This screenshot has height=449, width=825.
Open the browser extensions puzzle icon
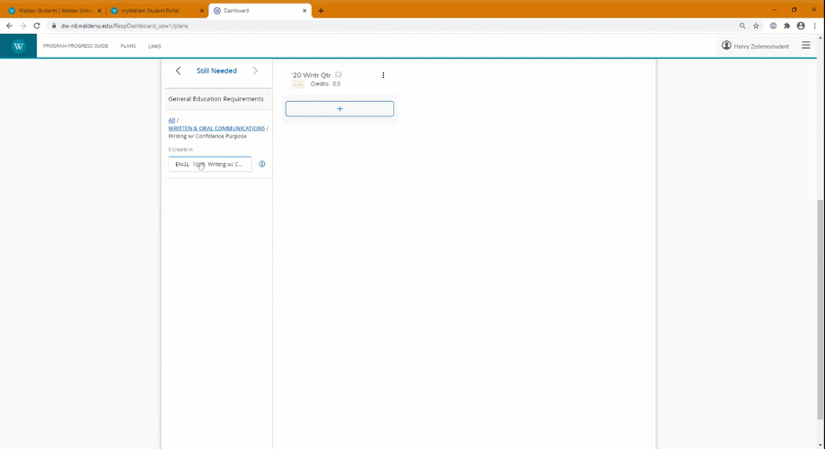pyautogui.click(x=786, y=26)
